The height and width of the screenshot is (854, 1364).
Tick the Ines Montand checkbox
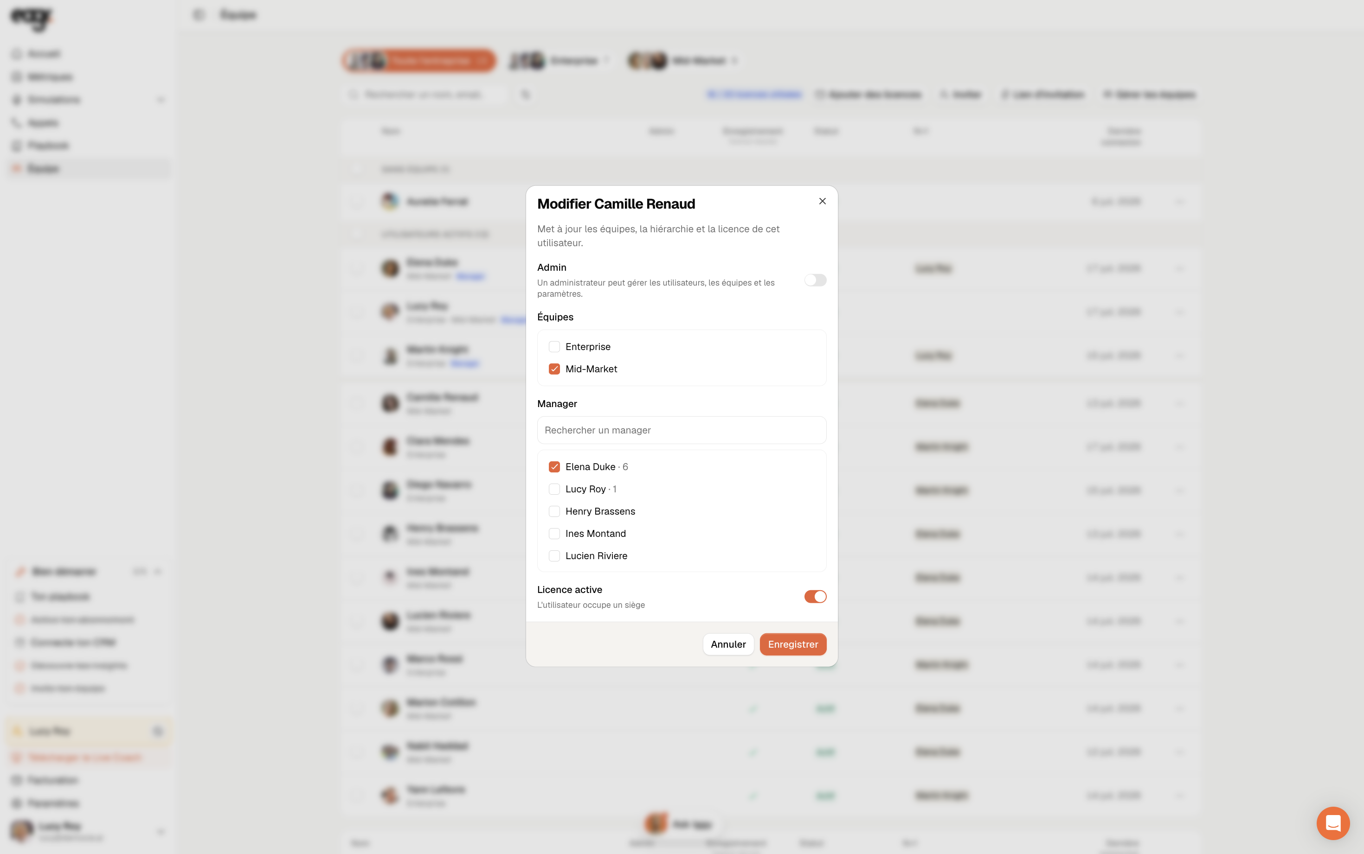tap(554, 534)
